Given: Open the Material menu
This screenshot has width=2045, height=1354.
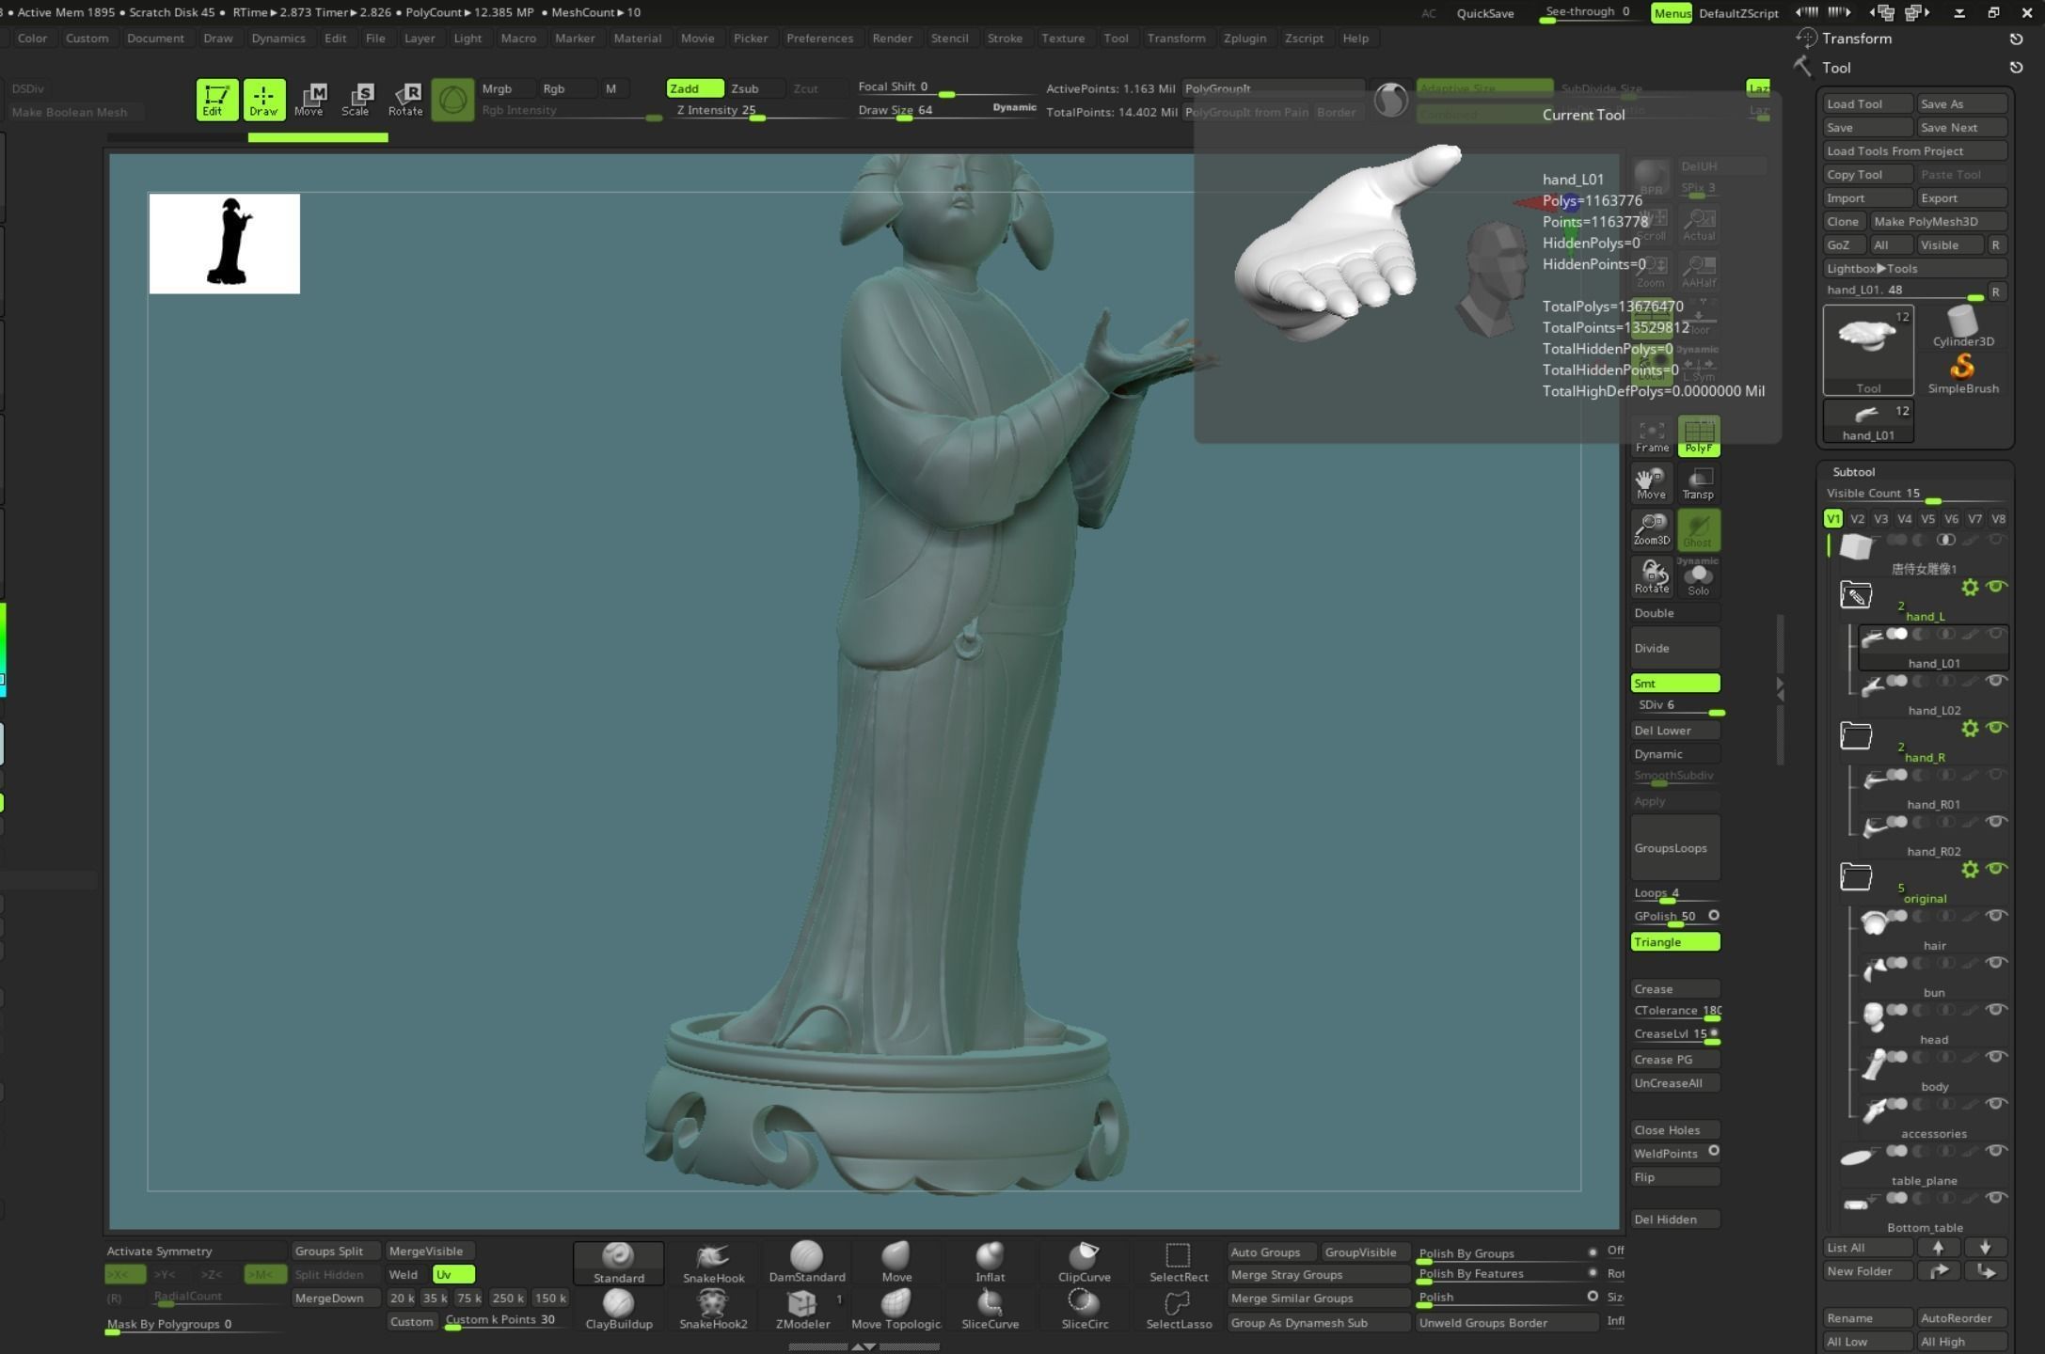Looking at the screenshot, I should (x=637, y=39).
